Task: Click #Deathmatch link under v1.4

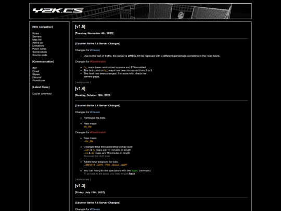Action: pyautogui.click(x=98, y=132)
